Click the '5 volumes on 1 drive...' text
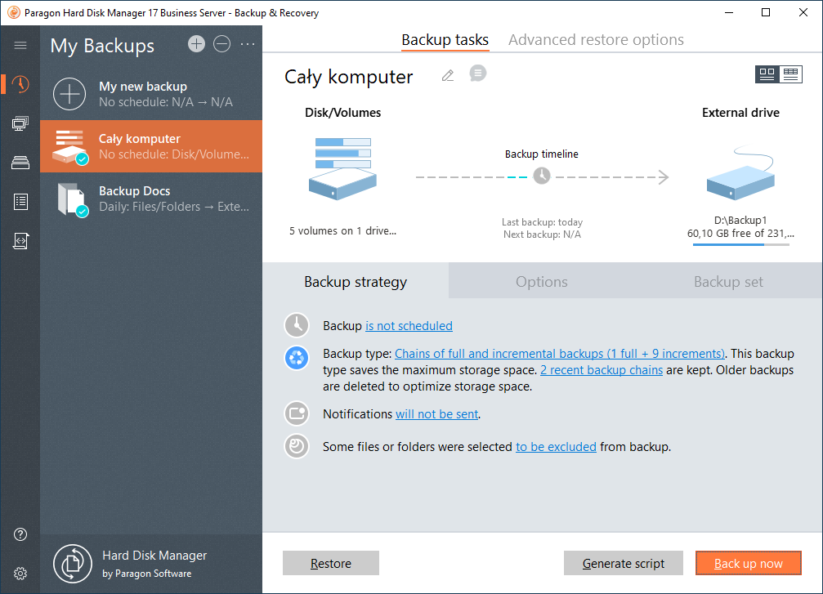Image resolution: width=823 pixels, height=594 pixels. tap(342, 231)
